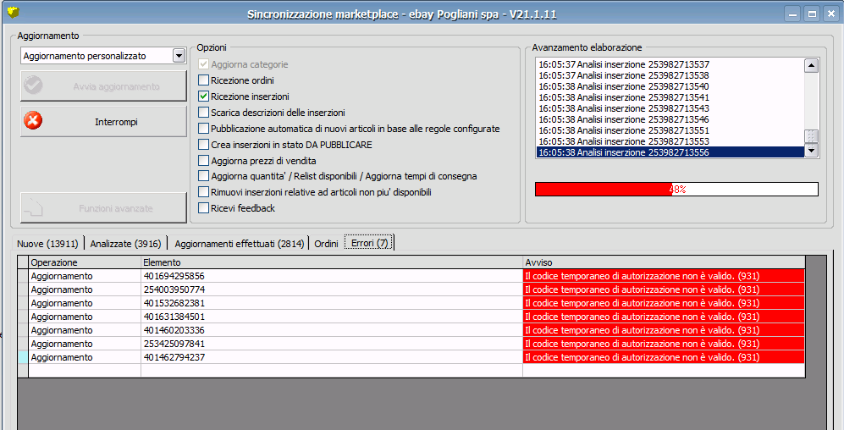Screen dimensions: 844x430
Task: Click the log list scroll down arrow
Action: [x=811, y=151]
